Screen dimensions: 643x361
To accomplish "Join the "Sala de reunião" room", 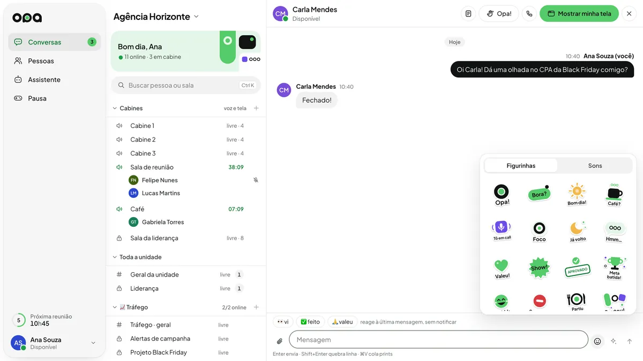I will coord(186,167).
